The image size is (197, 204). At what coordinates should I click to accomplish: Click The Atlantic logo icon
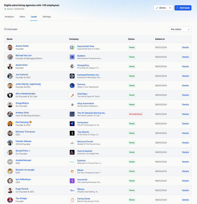click(72, 133)
